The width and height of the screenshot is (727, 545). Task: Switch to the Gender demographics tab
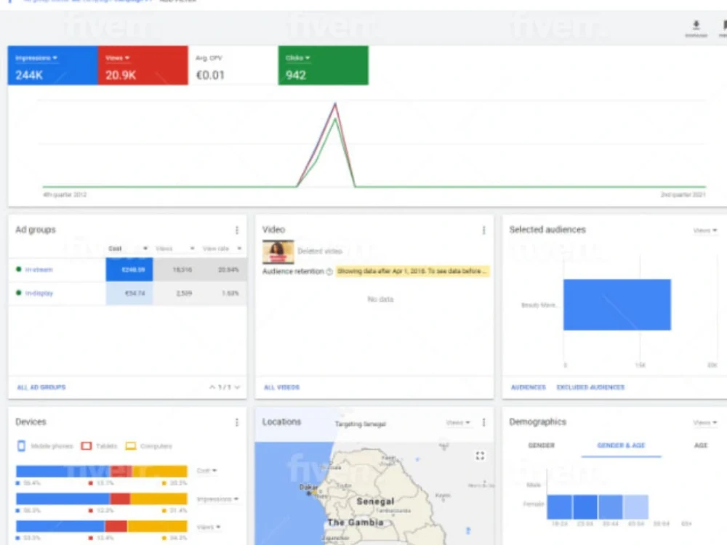click(541, 445)
